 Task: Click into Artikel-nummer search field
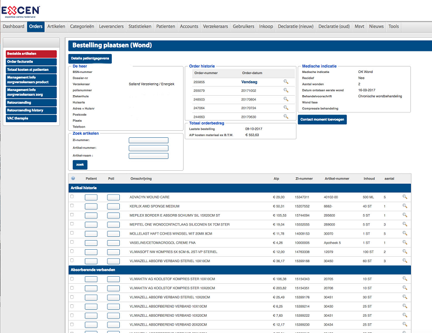148,148
